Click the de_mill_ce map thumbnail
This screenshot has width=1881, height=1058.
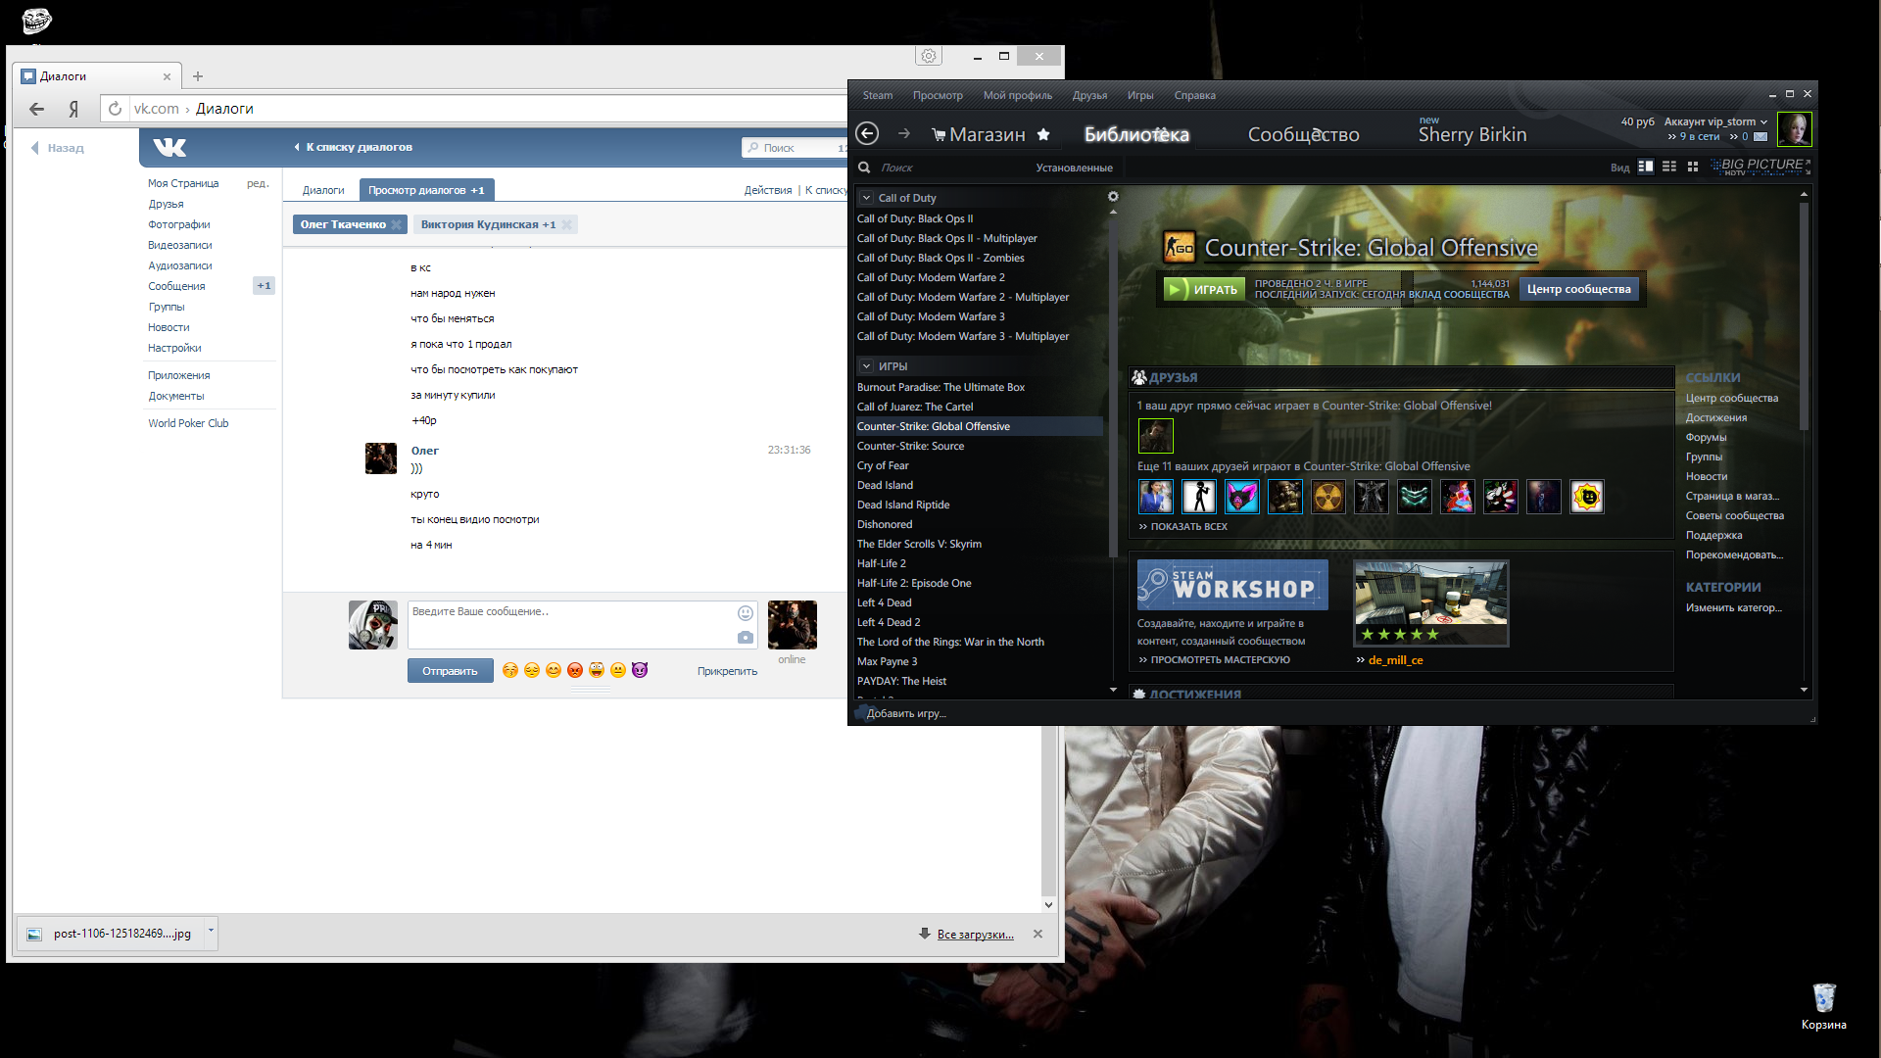tap(1430, 602)
